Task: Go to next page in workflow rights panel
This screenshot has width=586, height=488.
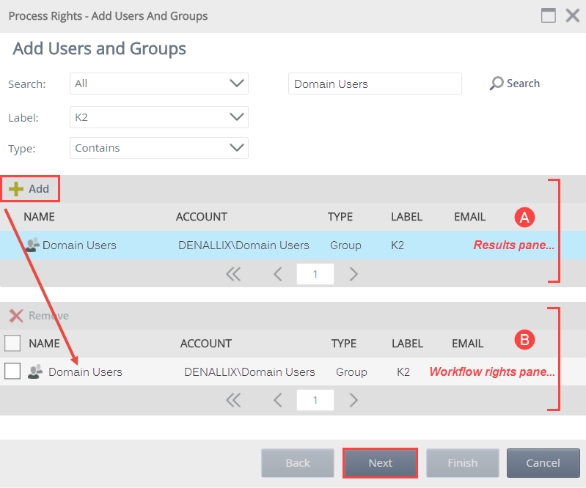Action: [x=354, y=400]
